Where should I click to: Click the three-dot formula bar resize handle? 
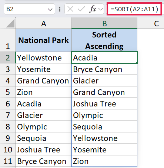tap(60, 9)
